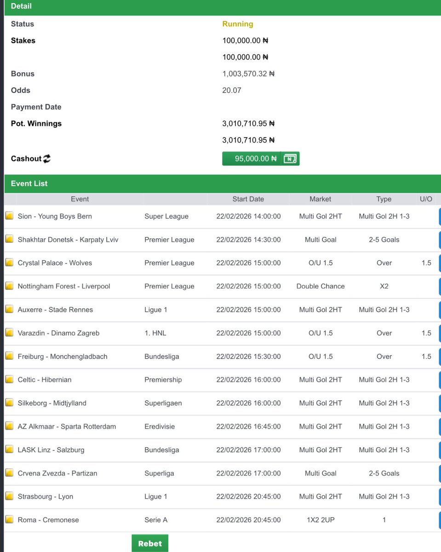The height and width of the screenshot is (552, 441).
Task: Refresh the cashout value with the reload icon
Action: 46,159
